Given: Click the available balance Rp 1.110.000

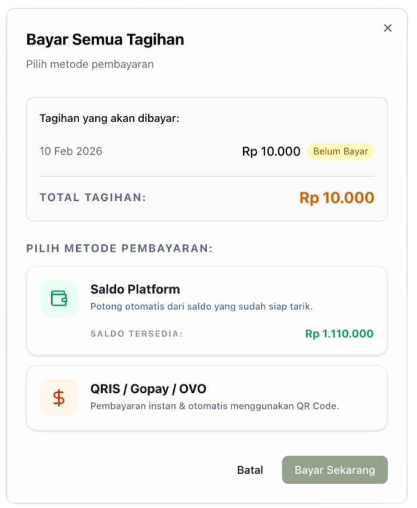Looking at the screenshot, I should click(x=339, y=334).
